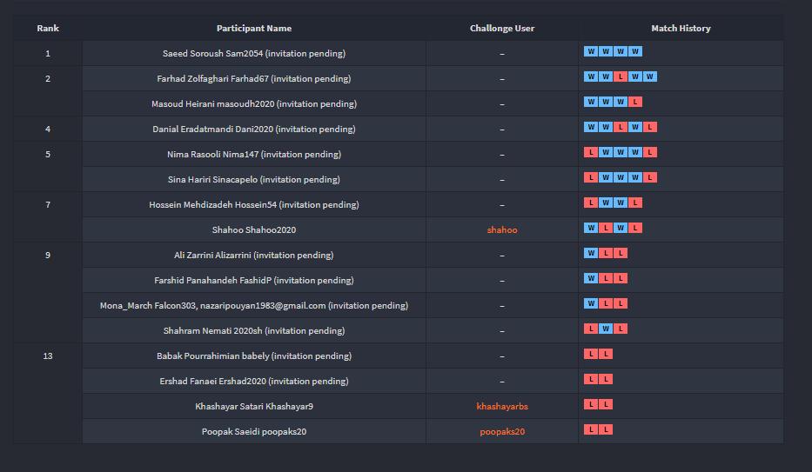Click the only L badge in Farhad Zolfaghari's match history
Image resolution: width=812 pixels, height=472 pixels.
[x=621, y=77]
